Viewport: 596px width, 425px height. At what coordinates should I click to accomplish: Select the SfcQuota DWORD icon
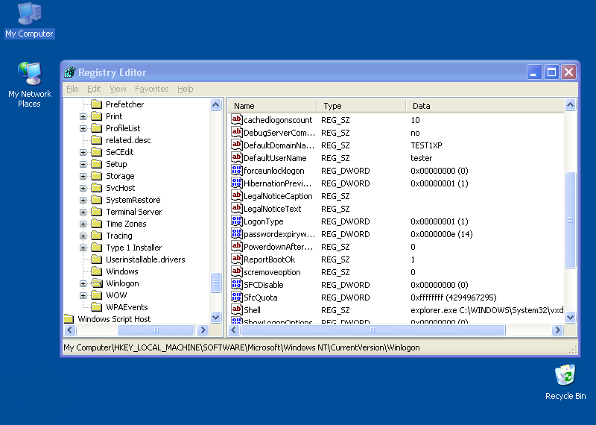tap(236, 297)
